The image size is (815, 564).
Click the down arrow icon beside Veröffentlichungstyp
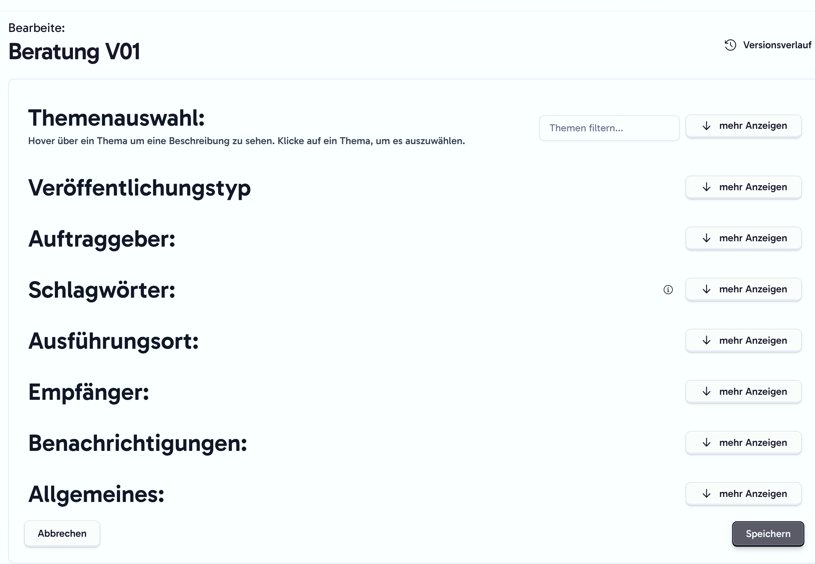pyautogui.click(x=707, y=187)
